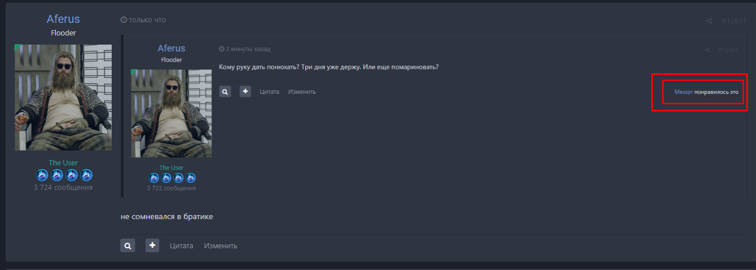Screen dimensions: 756x270
Task: Click the share icon beside post #12601
Action: [708, 50]
